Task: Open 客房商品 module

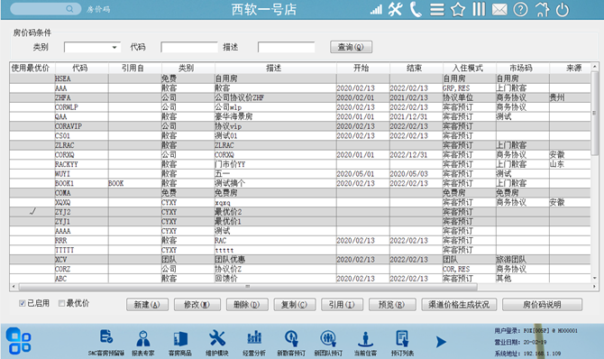Action: [180, 342]
